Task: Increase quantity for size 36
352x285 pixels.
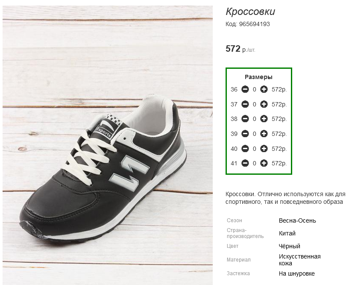Action: [264, 89]
